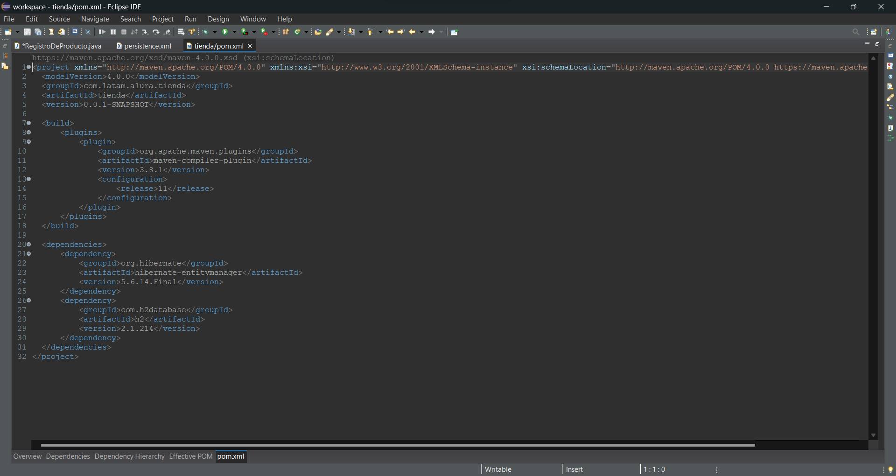Click the Step Over icon
The image size is (896, 476).
coord(156,32)
